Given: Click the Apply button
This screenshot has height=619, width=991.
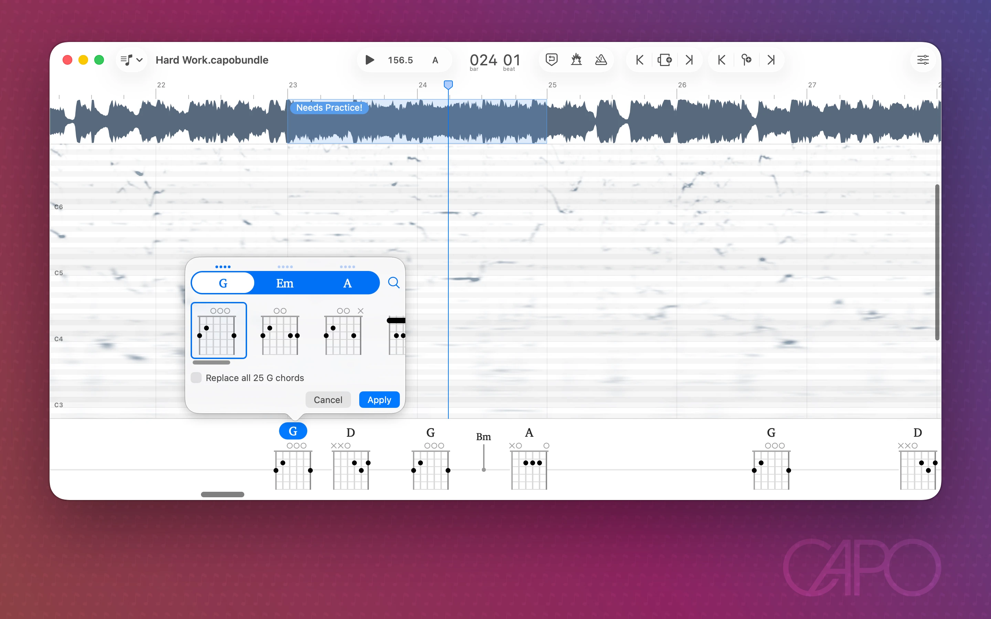Looking at the screenshot, I should pyautogui.click(x=379, y=400).
